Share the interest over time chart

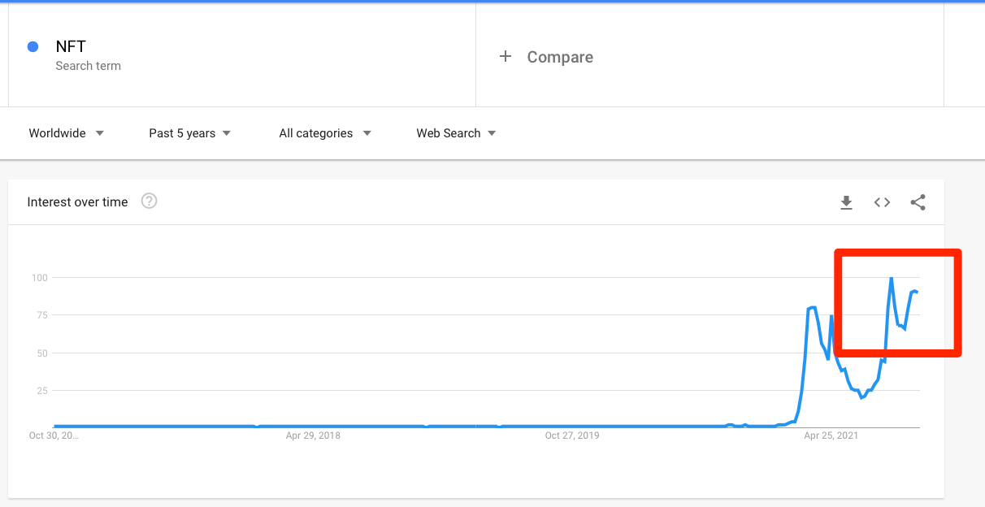coord(918,202)
